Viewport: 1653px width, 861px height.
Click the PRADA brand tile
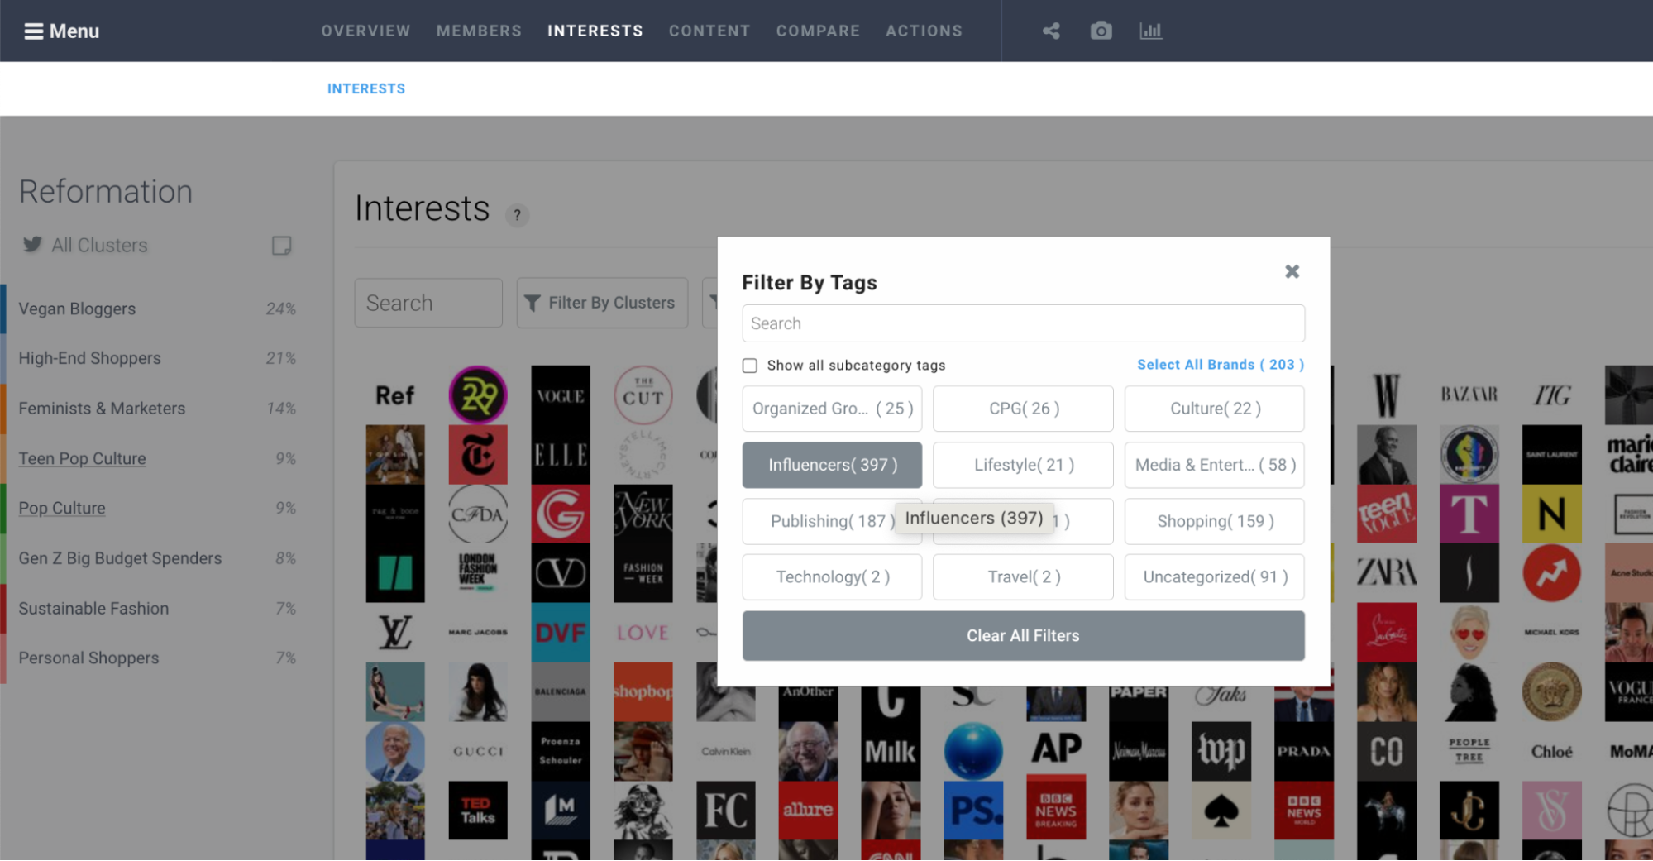[x=1304, y=751]
